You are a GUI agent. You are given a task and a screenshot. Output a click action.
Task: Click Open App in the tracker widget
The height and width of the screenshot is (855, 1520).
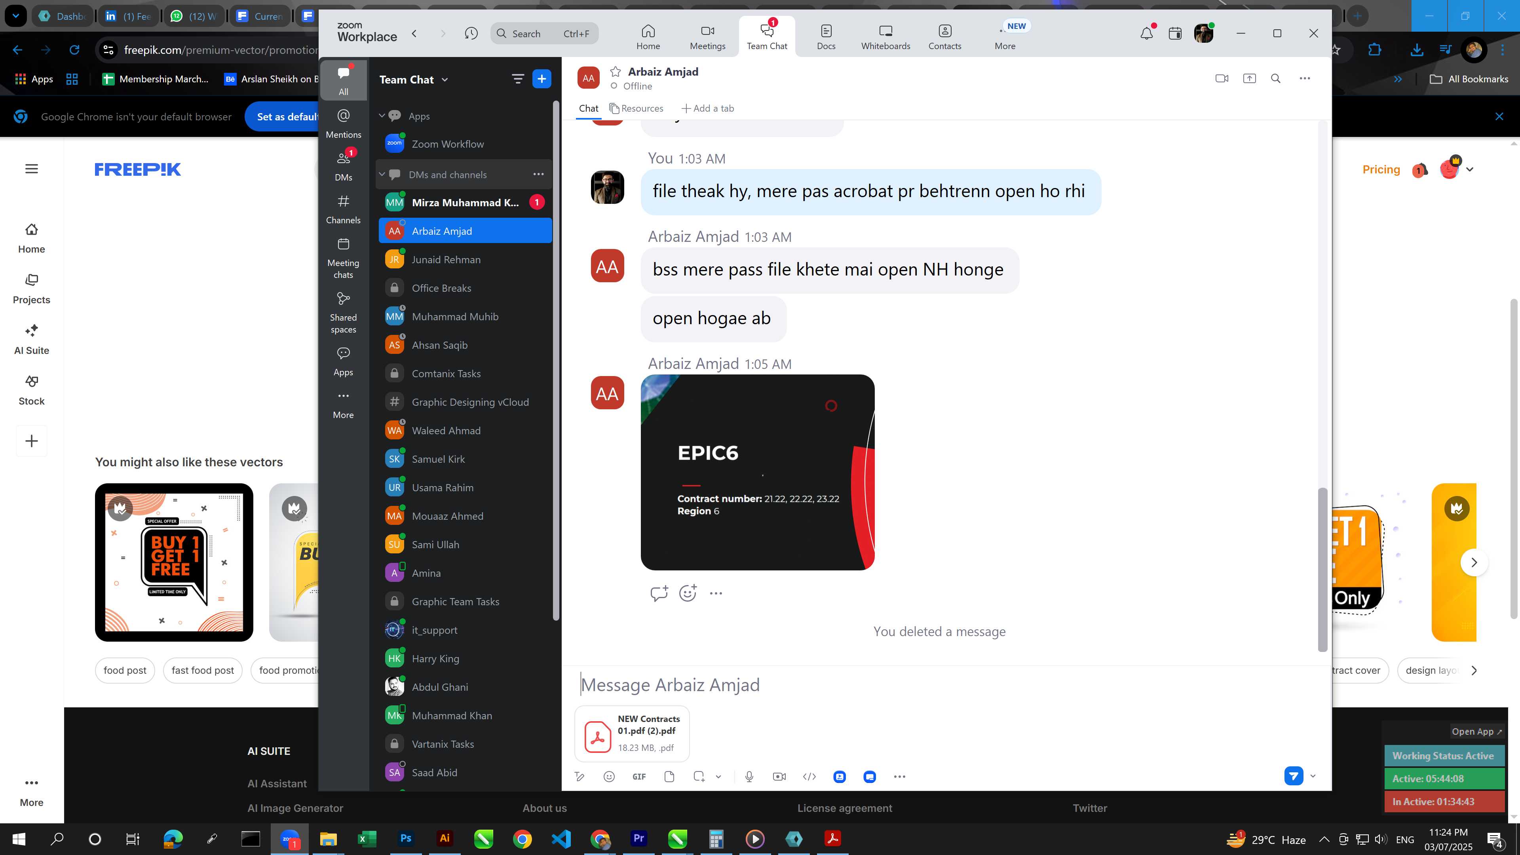point(1476,731)
